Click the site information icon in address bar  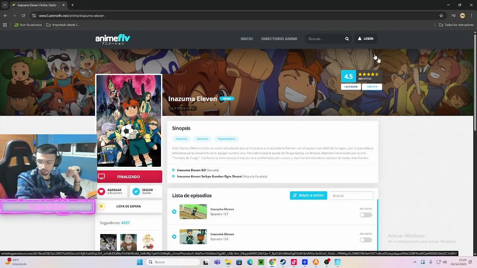[34, 16]
